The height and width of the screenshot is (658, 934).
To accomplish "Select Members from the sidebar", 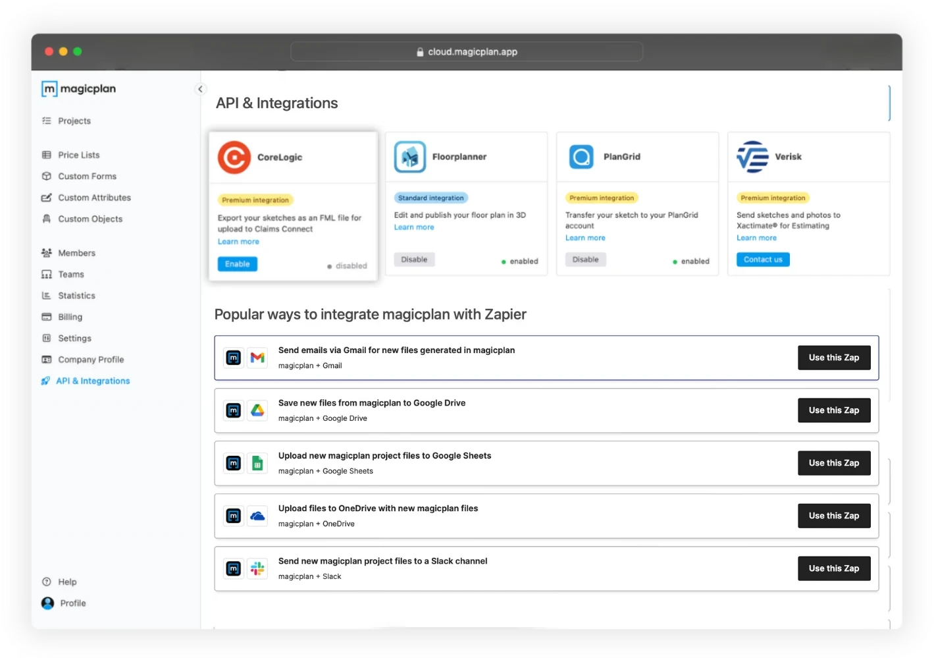I will [76, 253].
